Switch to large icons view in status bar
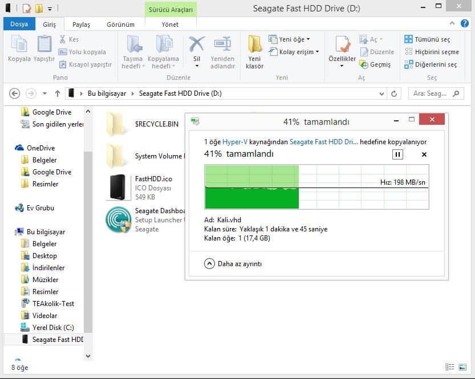The width and height of the screenshot is (475, 379). coord(462,367)
